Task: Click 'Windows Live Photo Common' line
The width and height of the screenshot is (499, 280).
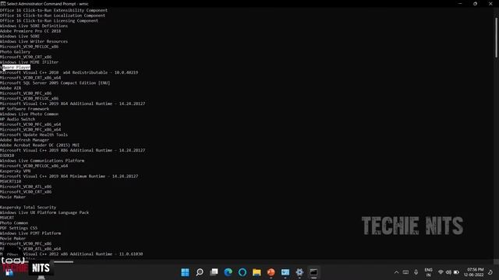Action: [x=30, y=114]
